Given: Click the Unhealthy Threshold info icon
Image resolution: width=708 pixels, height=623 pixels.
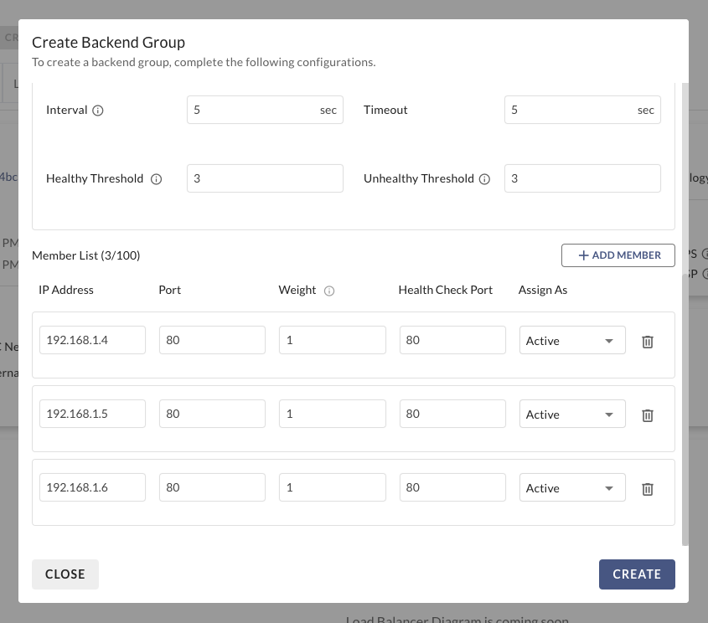Looking at the screenshot, I should tap(484, 179).
